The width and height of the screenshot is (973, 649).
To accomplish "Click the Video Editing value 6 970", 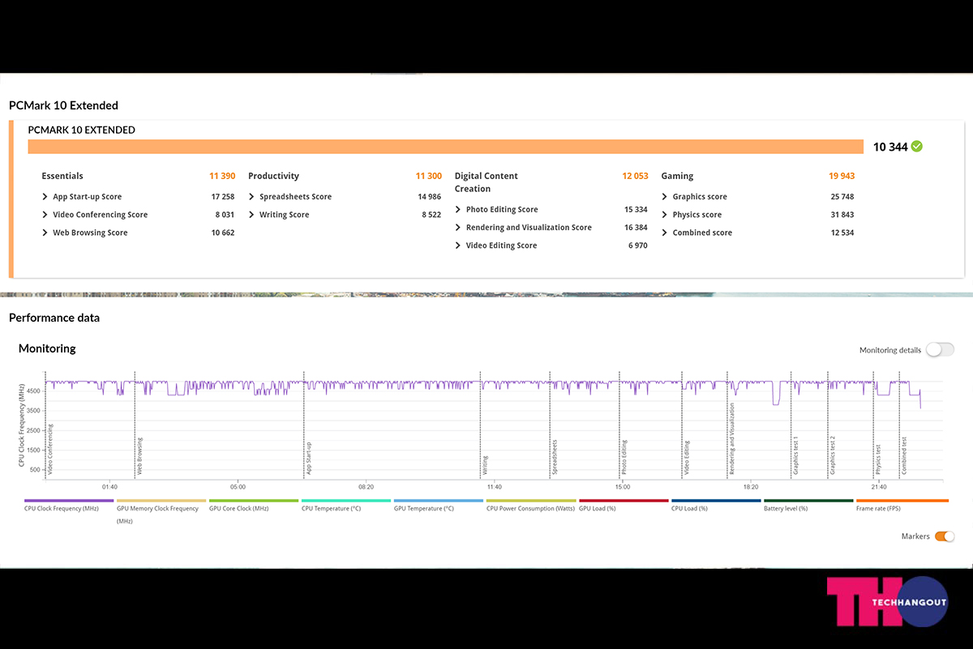I will click(638, 246).
